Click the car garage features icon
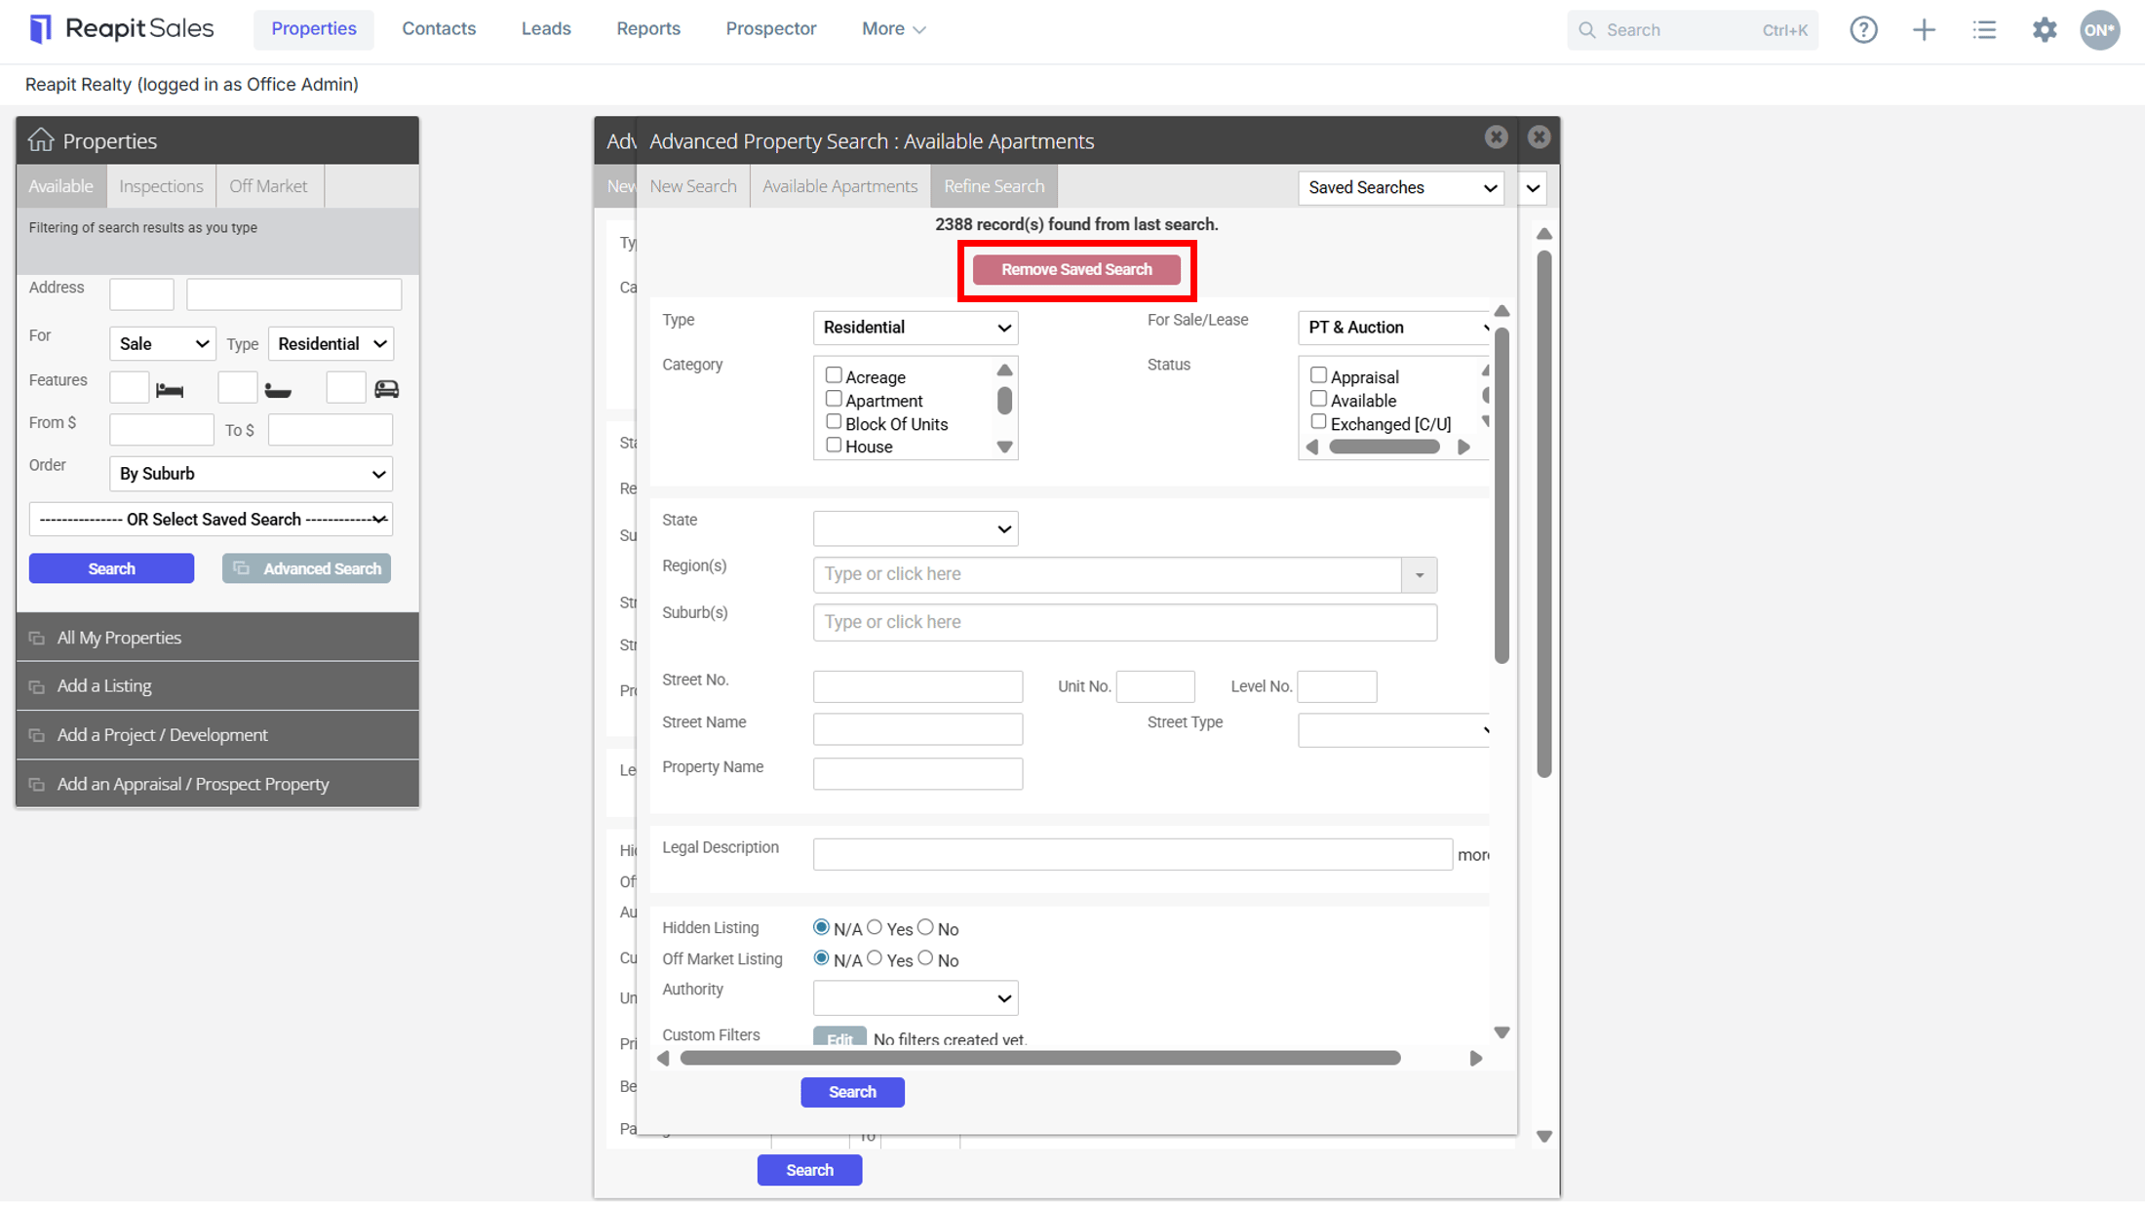2145x1207 pixels. (386, 388)
